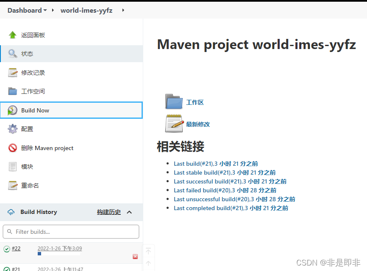This screenshot has height=271, width=367.
Task: Click the document icon beside 模块
Action: pyautogui.click(x=12, y=167)
